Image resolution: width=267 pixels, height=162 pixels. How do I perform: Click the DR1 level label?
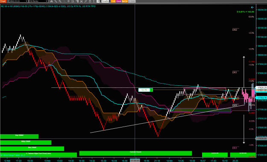pos(235,72)
